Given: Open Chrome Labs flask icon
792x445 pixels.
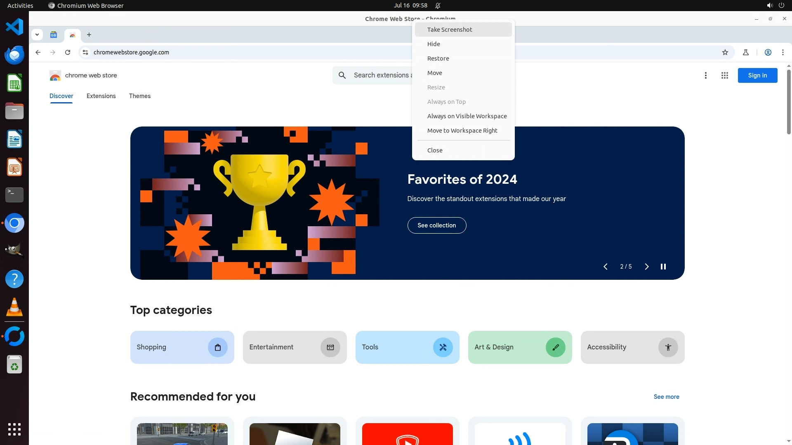Looking at the screenshot, I should click(745, 52).
